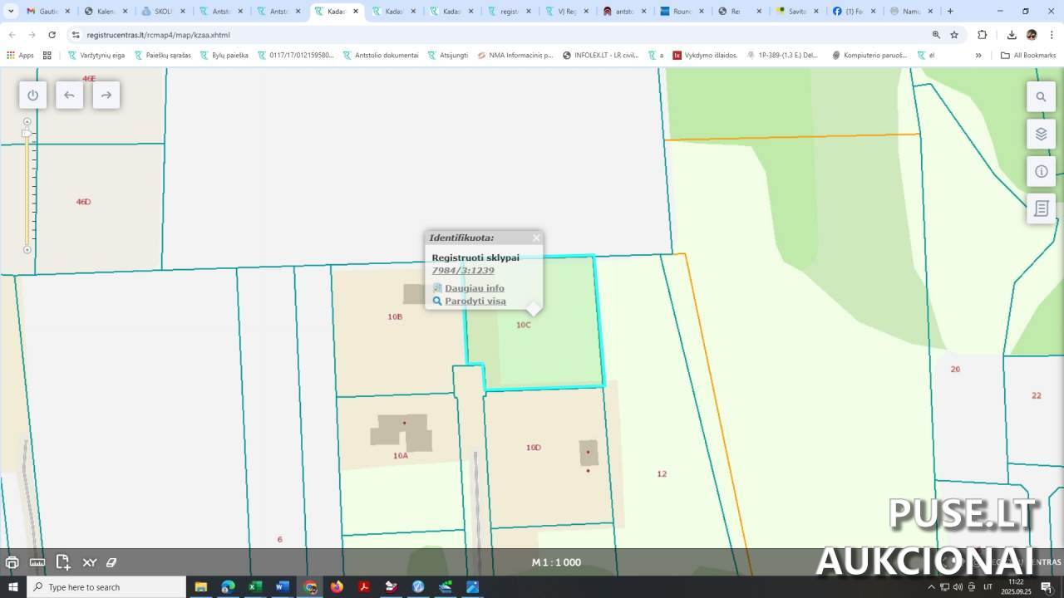Select the eraser clear tool
1064x598 pixels.
[x=111, y=562]
